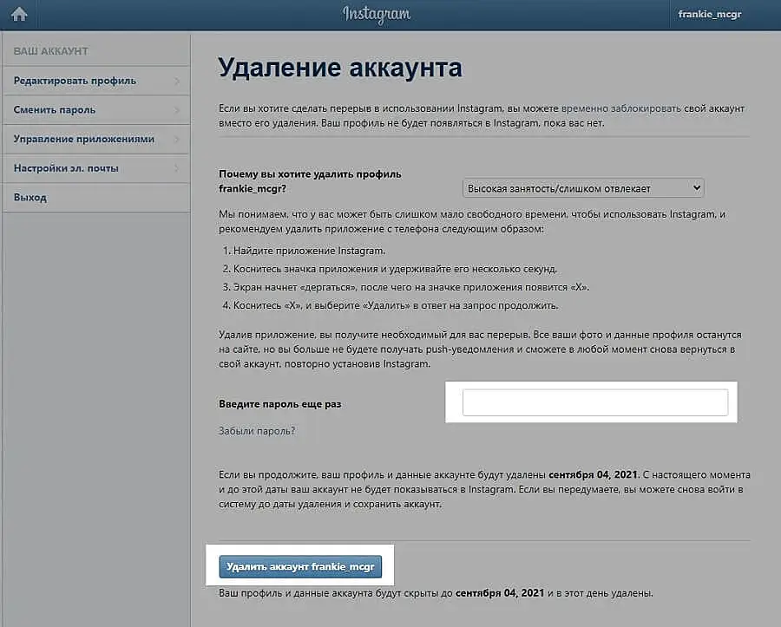Focus the password re-entry field

coord(594,402)
